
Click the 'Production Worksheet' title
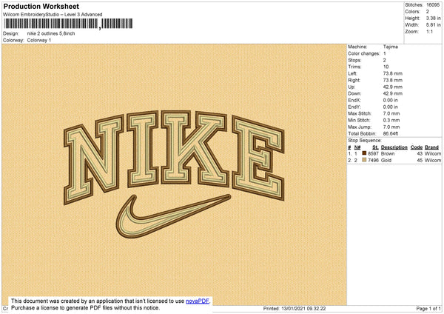41,6
